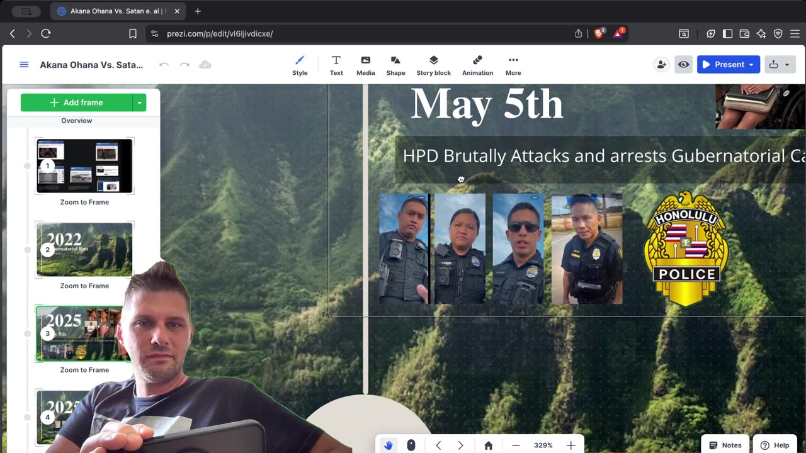Switch to Akana Ohana Vs. Satan tab
Viewport: 806px width, 453px height.
click(117, 11)
